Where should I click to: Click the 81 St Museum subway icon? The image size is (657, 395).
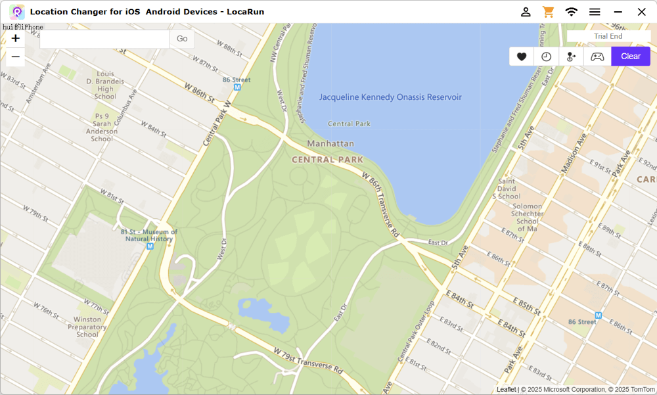(x=150, y=246)
